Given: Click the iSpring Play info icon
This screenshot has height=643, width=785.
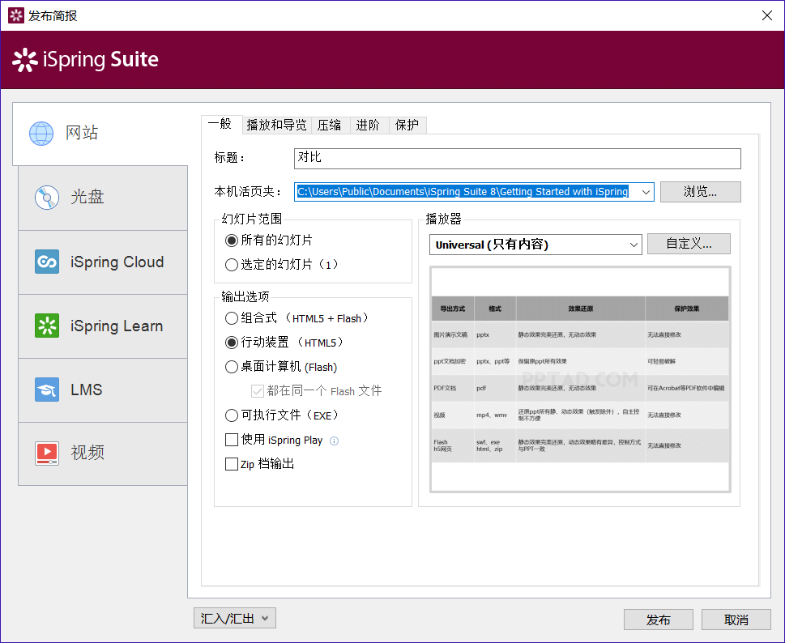Looking at the screenshot, I should (x=335, y=441).
